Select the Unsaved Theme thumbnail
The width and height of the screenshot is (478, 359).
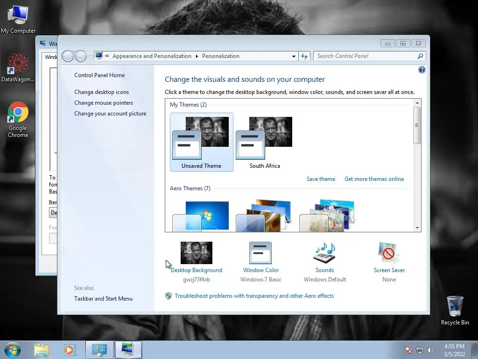202,142
